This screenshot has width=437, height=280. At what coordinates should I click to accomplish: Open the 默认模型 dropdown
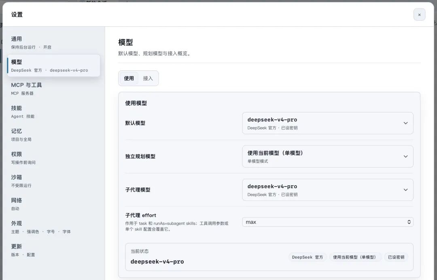point(328,123)
